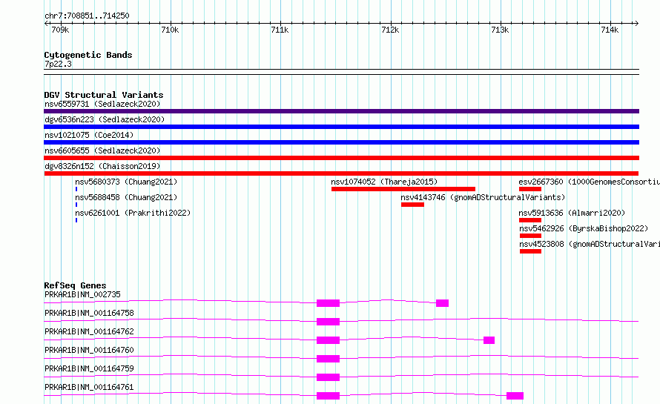This screenshot has width=660, height=404.
Task: Click the chr7:708851..714250 coordinates text
Action: (x=87, y=16)
